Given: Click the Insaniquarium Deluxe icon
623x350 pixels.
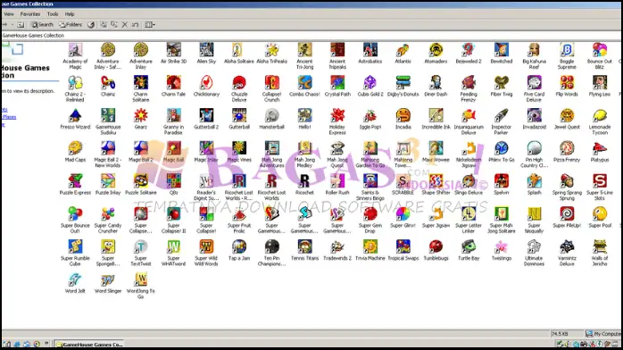Looking at the screenshot, I should tap(469, 116).
